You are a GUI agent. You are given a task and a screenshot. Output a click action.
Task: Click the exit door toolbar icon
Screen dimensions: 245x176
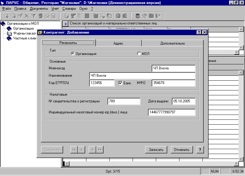(158, 16)
